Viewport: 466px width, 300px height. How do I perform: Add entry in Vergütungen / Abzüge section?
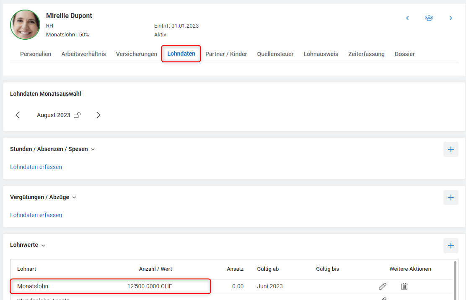tap(450, 197)
